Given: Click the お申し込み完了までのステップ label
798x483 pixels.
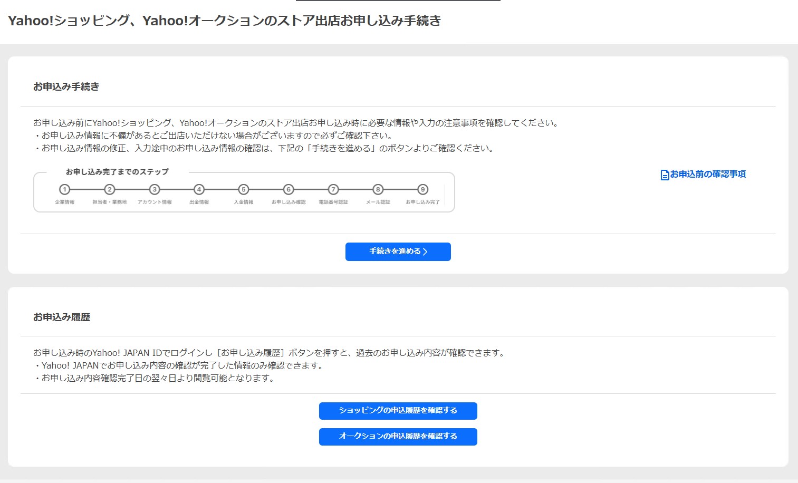Looking at the screenshot, I should tap(117, 172).
